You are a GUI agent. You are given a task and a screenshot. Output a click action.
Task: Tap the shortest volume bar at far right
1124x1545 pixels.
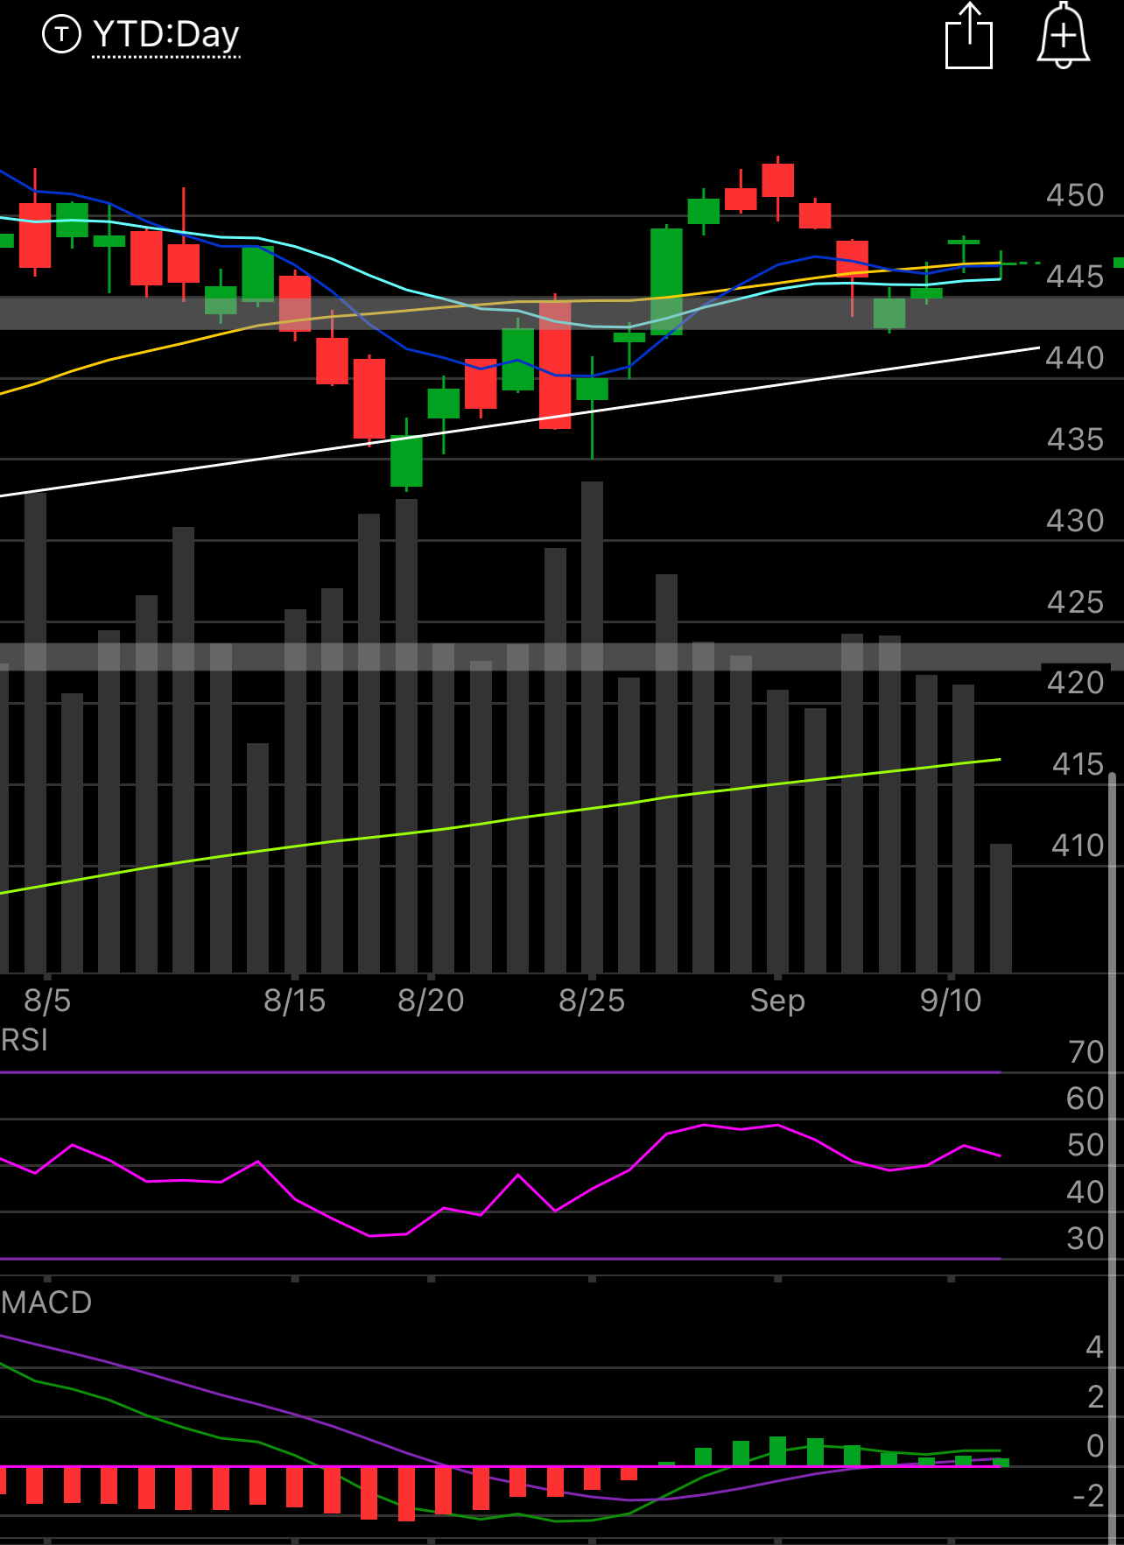point(1001,909)
